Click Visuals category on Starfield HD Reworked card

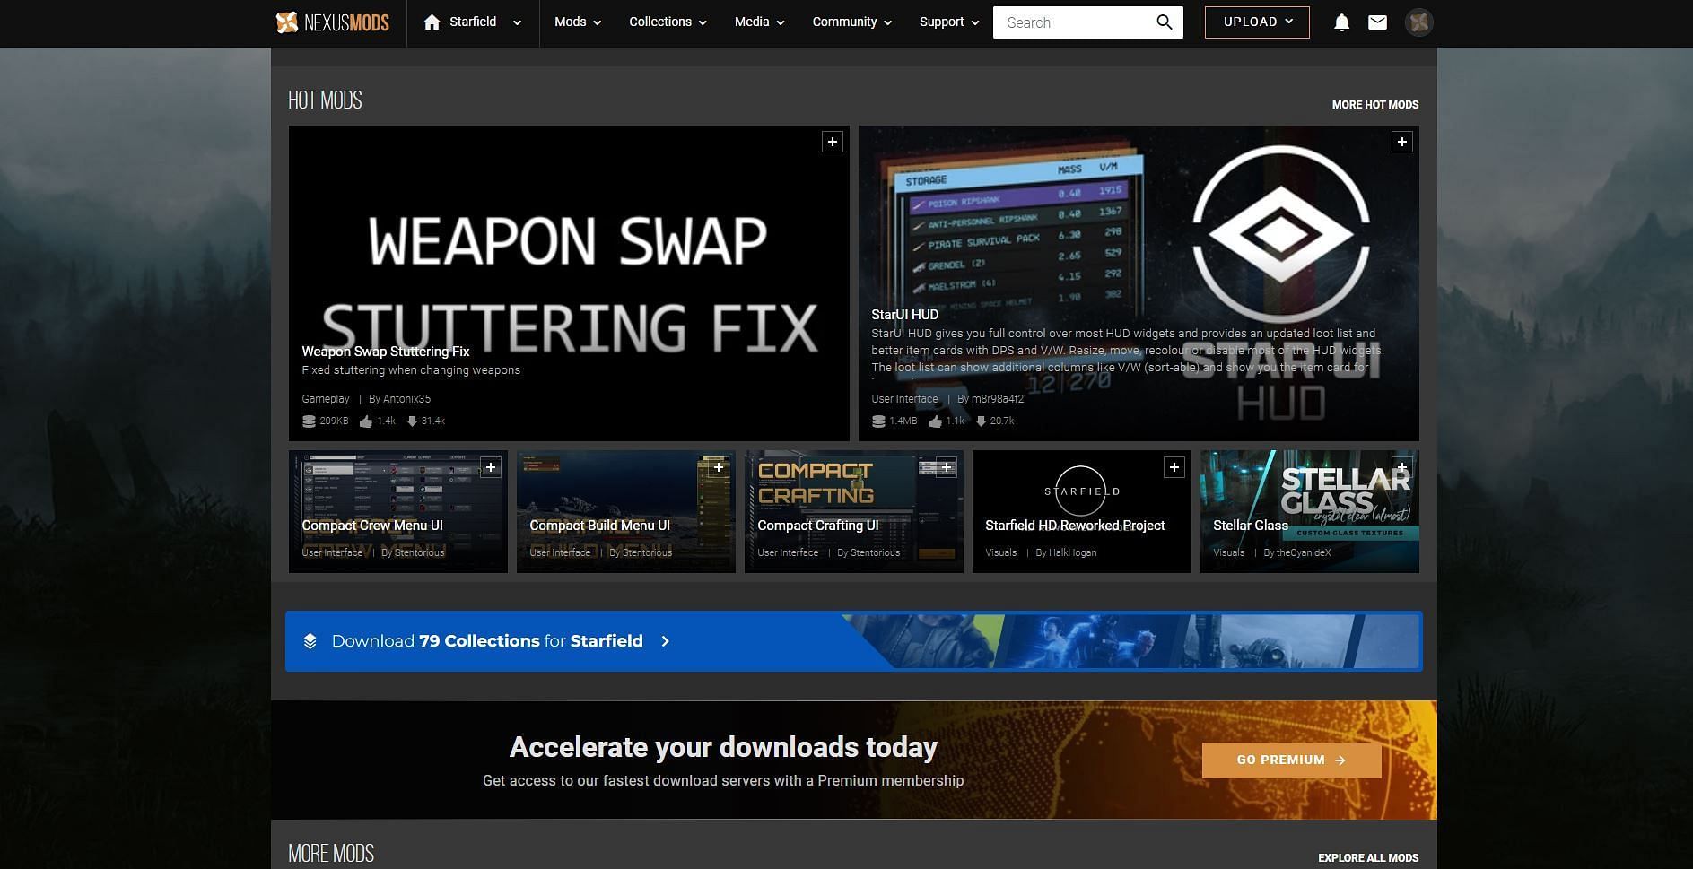1000,553
